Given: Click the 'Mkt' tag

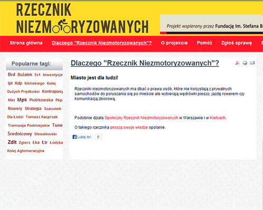Looking at the screenshot, I should coord(11,100).
